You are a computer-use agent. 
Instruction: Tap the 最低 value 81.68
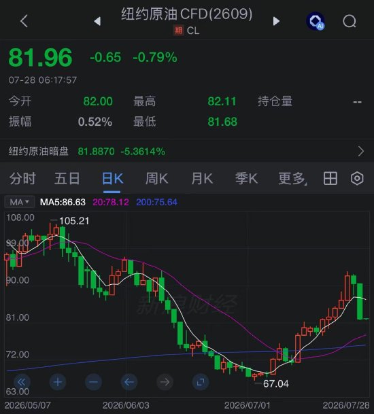pyautogui.click(x=222, y=122)
